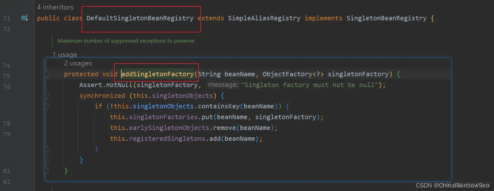Click line number 78 in the gutter
The height and width of the screenshot is (191, 494).
pyautogui.click(x=6, y=123)
